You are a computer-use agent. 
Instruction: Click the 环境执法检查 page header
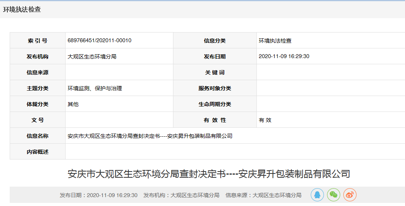[22, 10]
